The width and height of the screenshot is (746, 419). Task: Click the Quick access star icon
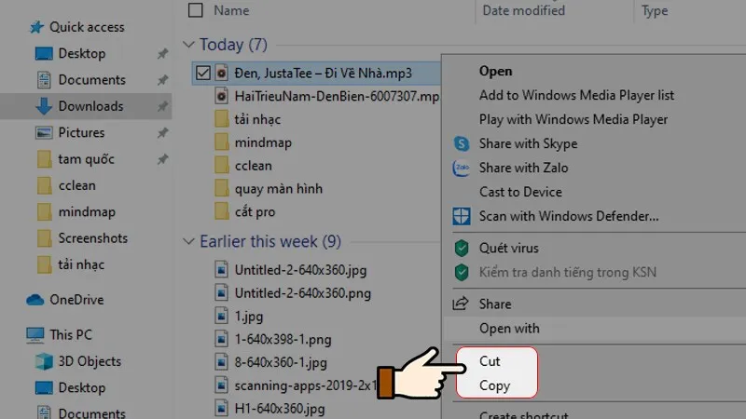pos(36,27)
